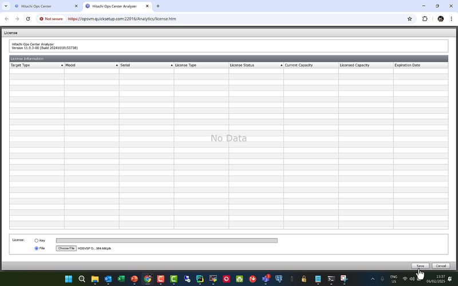Open Excel from the taskbar
458x286 pixels.
point(121,279)
